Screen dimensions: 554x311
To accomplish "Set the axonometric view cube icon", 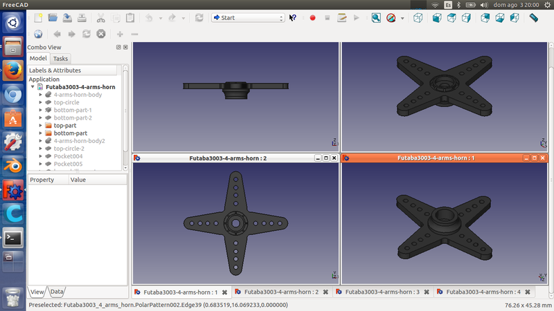I will click(x=418, y=18).
